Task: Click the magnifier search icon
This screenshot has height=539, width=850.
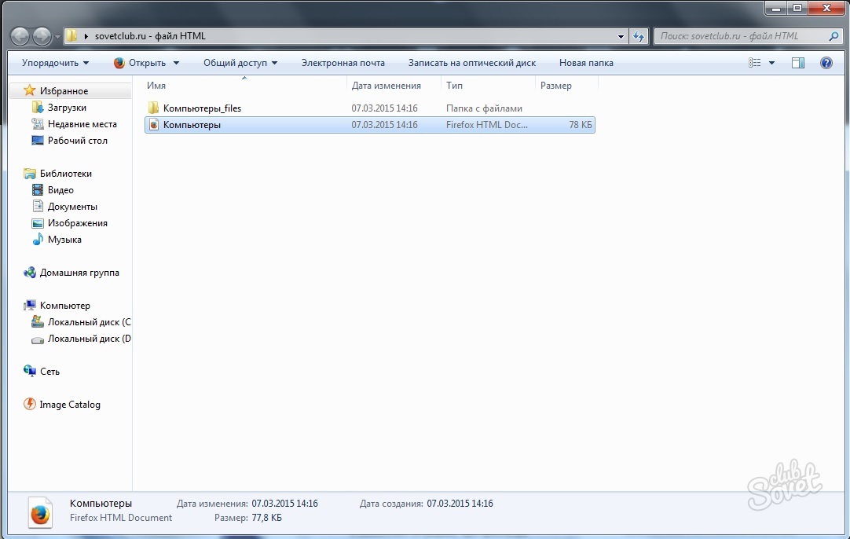Action: [x=834, y=36]
